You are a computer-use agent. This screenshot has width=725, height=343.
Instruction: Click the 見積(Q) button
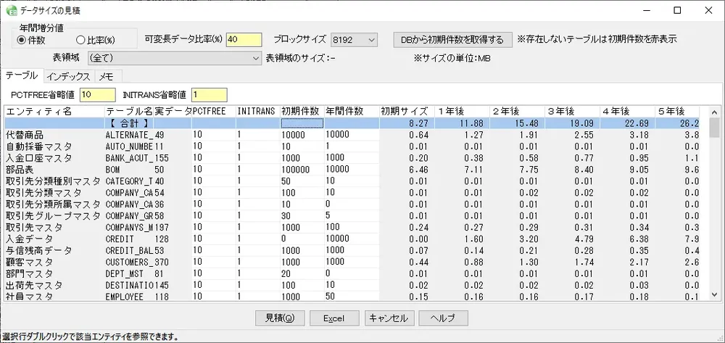280,318
